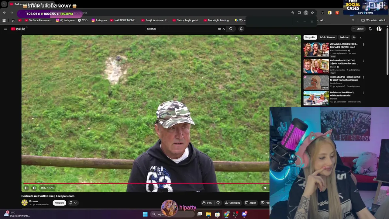Expand hidden bookmarks chevron

[353, 20]
